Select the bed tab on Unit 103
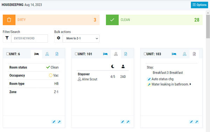The image size is (210, 132). click(x=174, y=54)
